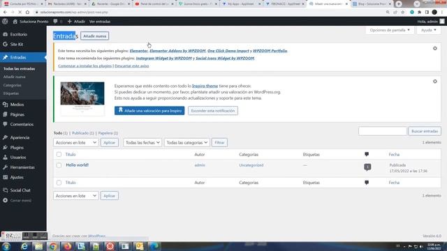Open Chrome from the taskbar
The height and width of the screenshot is (251, 447).
click(x=53, y=246)
